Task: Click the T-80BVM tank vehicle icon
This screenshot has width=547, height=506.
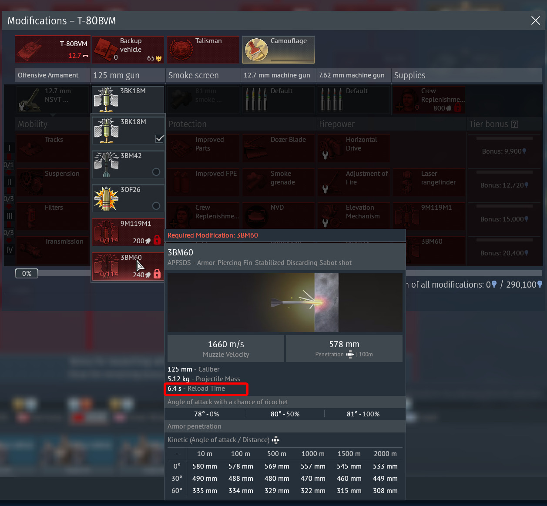Action: (30, 50)
